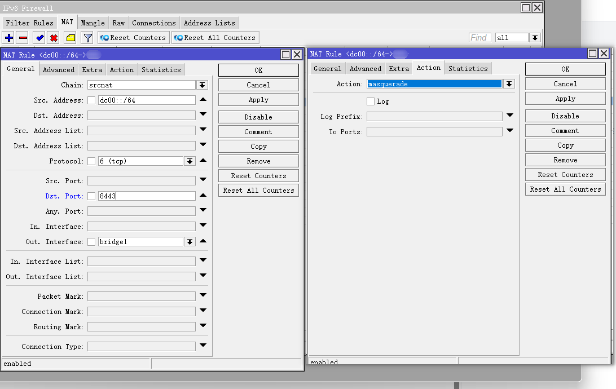616x389 pixels.
Task: Expand the Dst. Address field arrow
Action: 203,115
